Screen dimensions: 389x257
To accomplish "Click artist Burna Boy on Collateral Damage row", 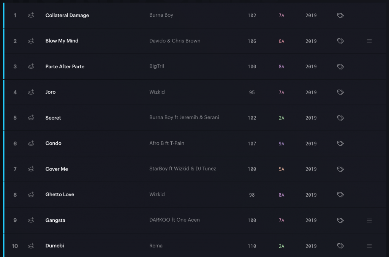I will 161,15.
